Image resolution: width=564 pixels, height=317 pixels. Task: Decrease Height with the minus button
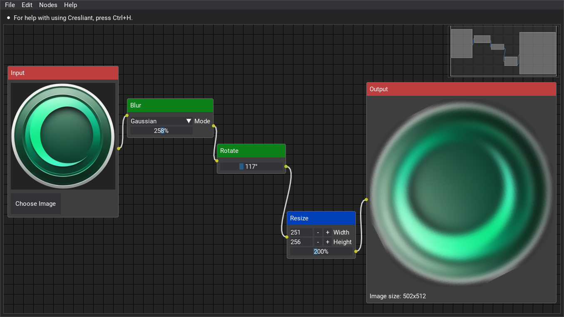pyautogui.click(x=318, y=242)
